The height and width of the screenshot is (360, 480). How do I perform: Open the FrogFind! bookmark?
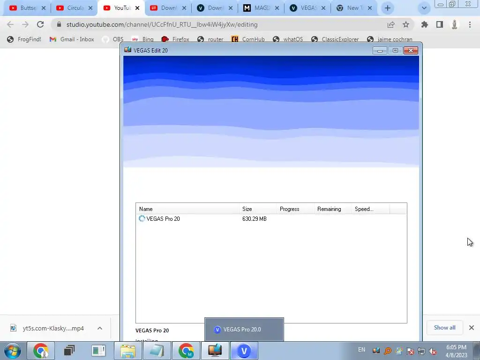tap(24, 39)
